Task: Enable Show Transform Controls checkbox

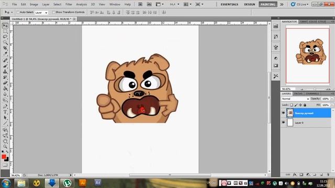Action: 53,13
